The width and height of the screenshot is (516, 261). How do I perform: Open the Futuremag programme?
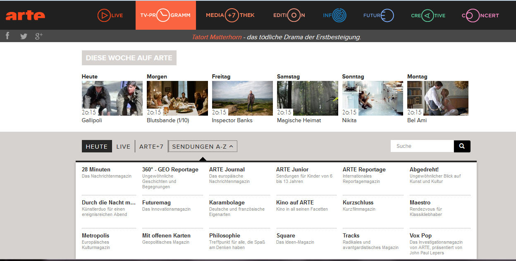coord(156,202)
